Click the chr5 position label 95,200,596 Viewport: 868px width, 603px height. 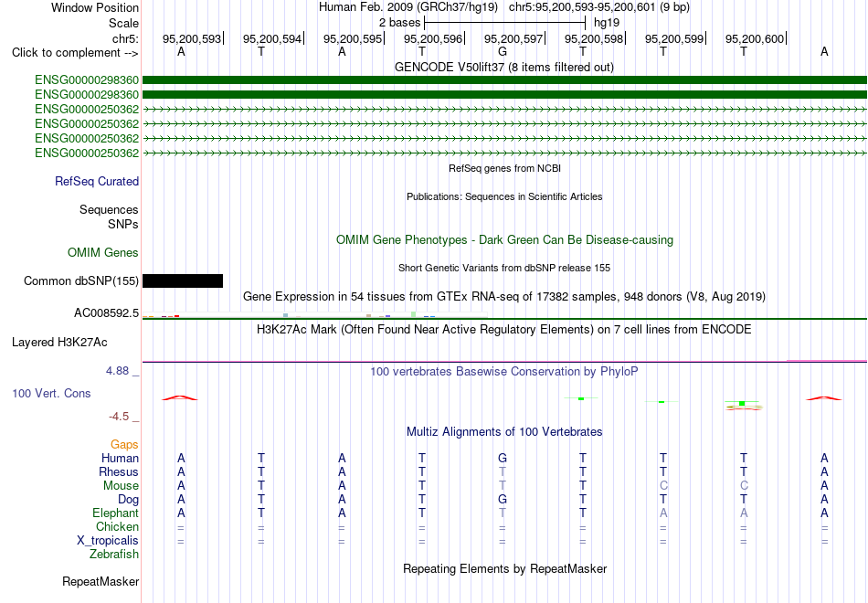point(433,38)
